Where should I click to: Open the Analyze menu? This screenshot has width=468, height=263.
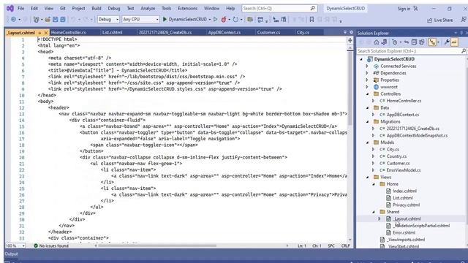[x=148, y=8]
